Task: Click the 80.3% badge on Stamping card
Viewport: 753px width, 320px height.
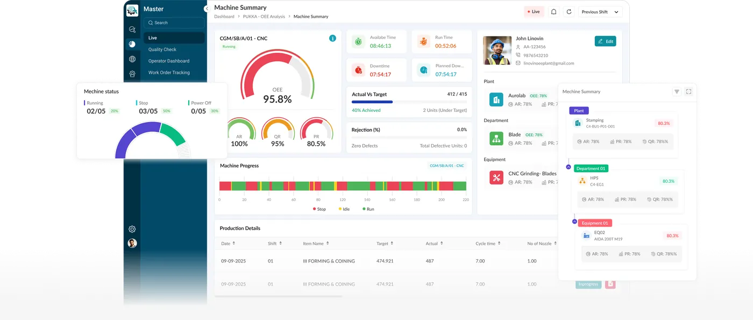Action: [664, 123]
